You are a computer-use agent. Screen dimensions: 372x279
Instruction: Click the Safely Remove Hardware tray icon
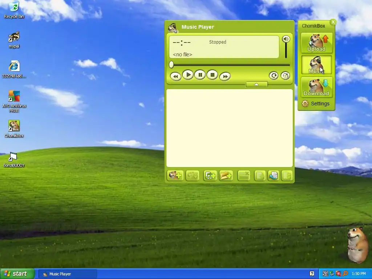tap(332, 274)
